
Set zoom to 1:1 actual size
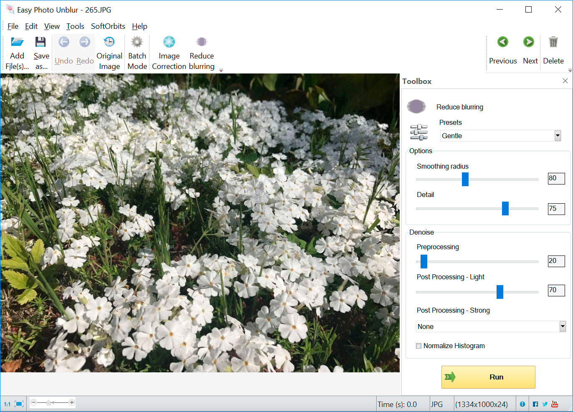(7, 404)
